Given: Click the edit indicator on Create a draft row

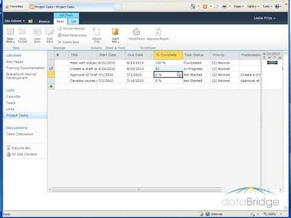Looking at the screenshot, I should [51, 68].
